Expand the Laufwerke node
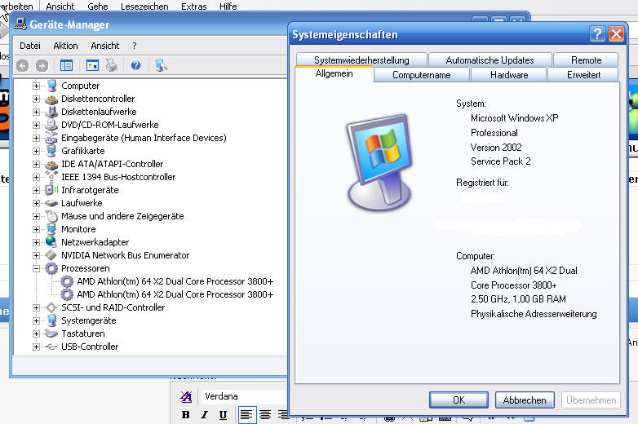 point(36,203)
